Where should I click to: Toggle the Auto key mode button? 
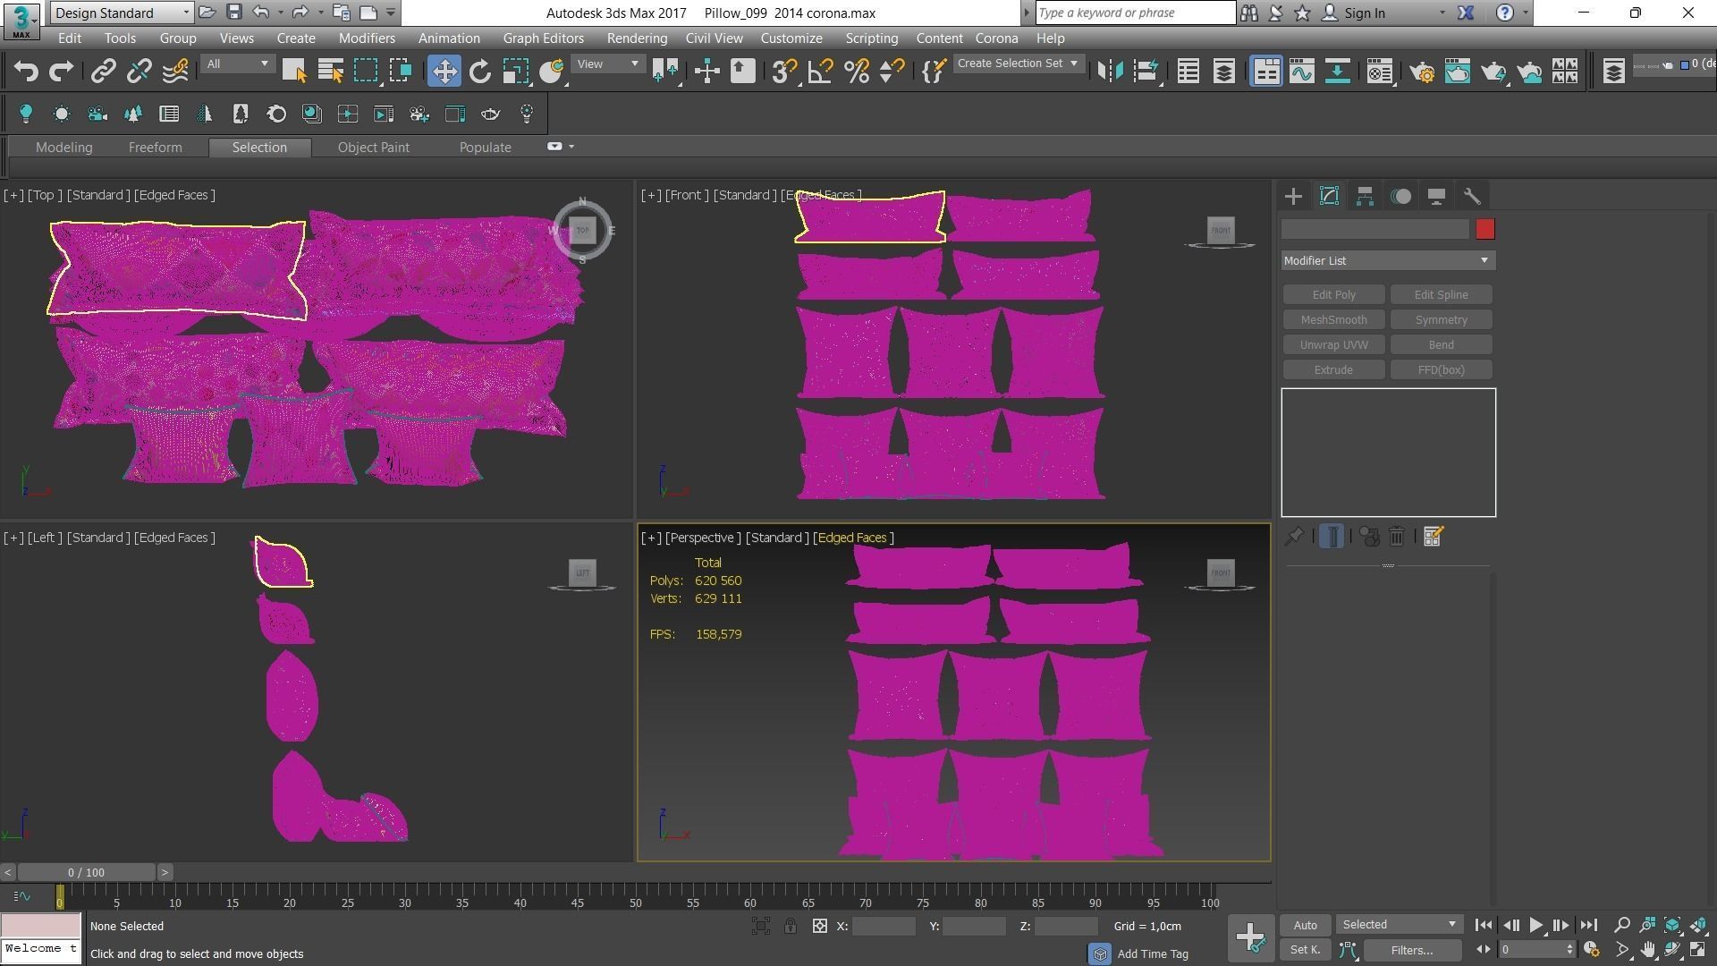[x=1305, y=925]
